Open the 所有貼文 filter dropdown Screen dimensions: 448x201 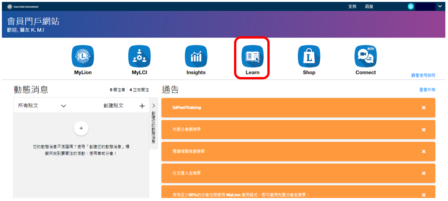(x=42, y=106)
